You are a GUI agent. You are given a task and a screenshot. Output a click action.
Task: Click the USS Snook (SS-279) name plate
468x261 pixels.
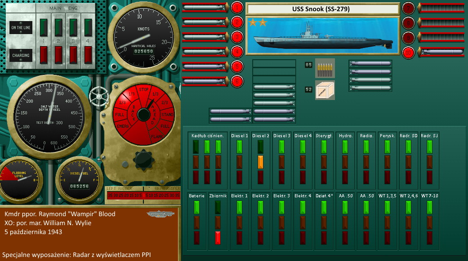point(322,9)
